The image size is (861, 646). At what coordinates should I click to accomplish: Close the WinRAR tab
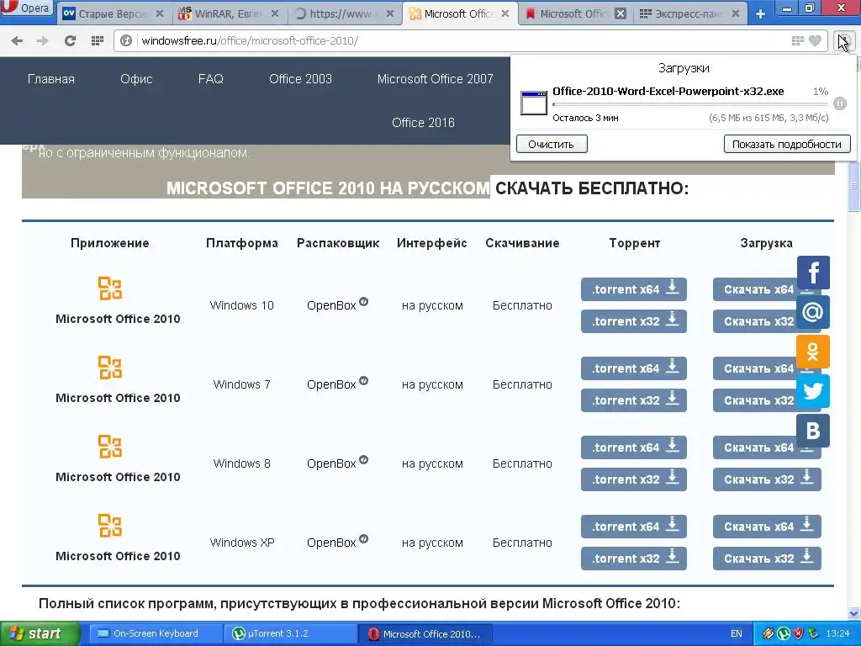pyautogui.click(x=275, y=13)
